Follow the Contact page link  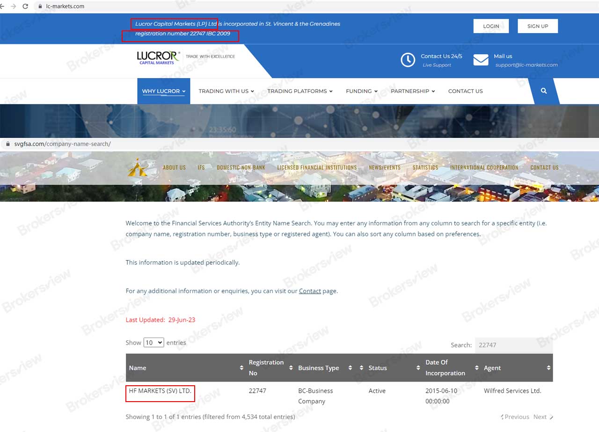(x=310, y=291)
